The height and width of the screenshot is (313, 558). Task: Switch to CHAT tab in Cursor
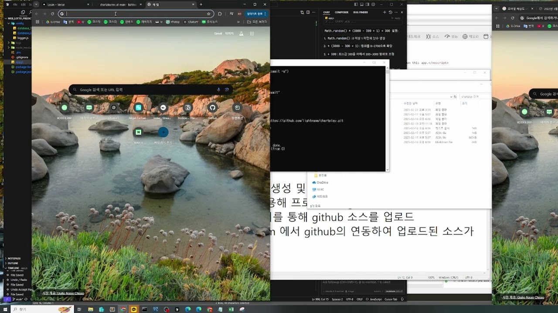click(x=327, y=12)
